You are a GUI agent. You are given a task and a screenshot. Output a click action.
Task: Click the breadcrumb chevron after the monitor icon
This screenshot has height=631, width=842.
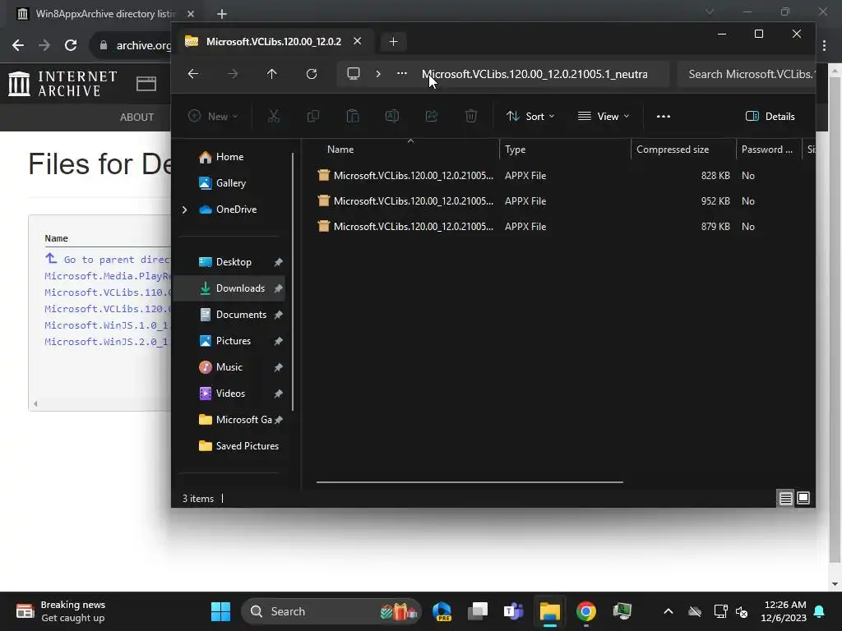378,73
